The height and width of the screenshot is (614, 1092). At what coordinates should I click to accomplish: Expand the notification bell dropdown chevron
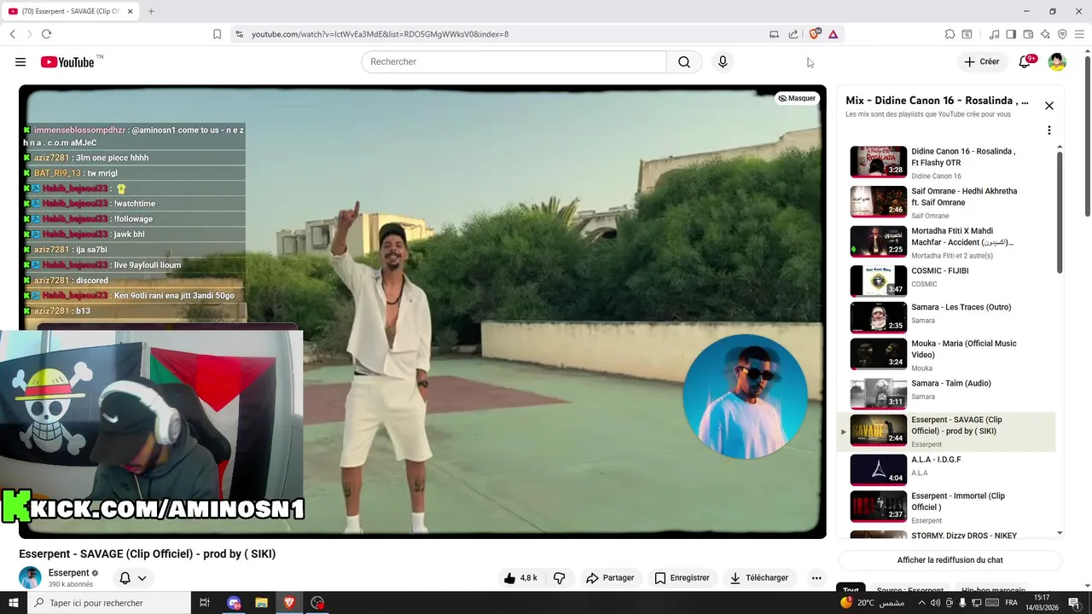pyautogui.click(x=142, y=578)
